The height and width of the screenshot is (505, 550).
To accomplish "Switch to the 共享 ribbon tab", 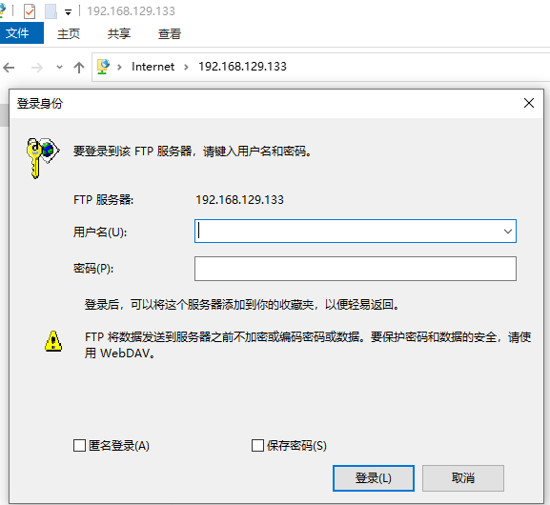I will 119,33.
